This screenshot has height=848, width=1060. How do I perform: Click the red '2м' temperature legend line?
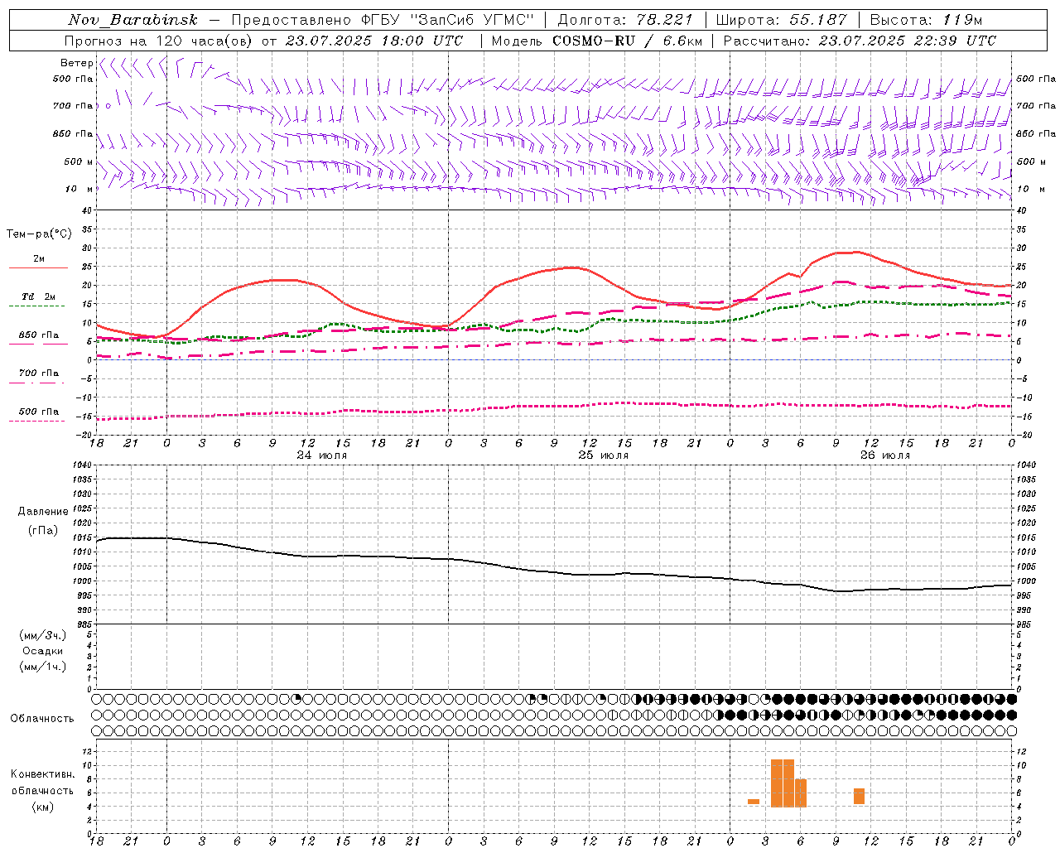(x=38, y=268)
